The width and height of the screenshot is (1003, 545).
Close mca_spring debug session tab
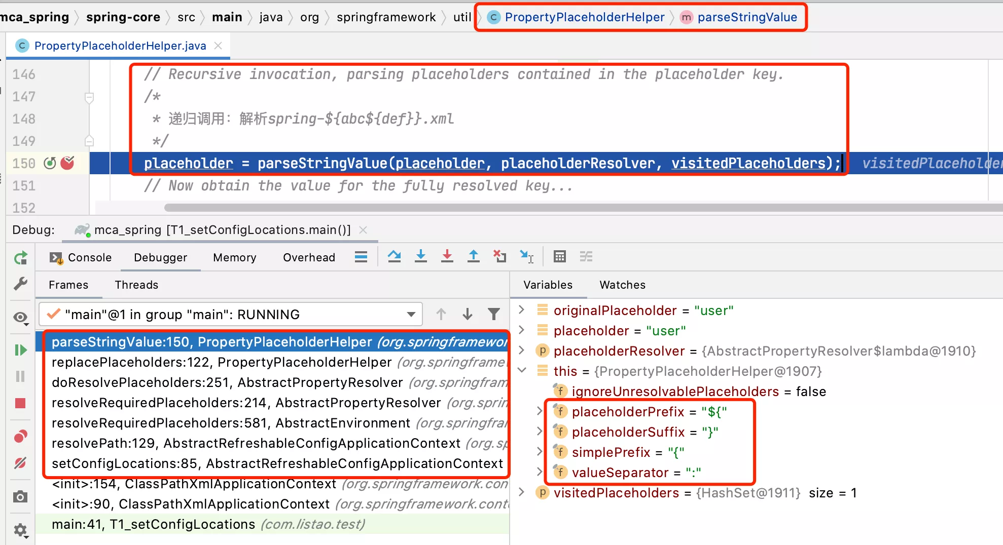tap(363, 230)
